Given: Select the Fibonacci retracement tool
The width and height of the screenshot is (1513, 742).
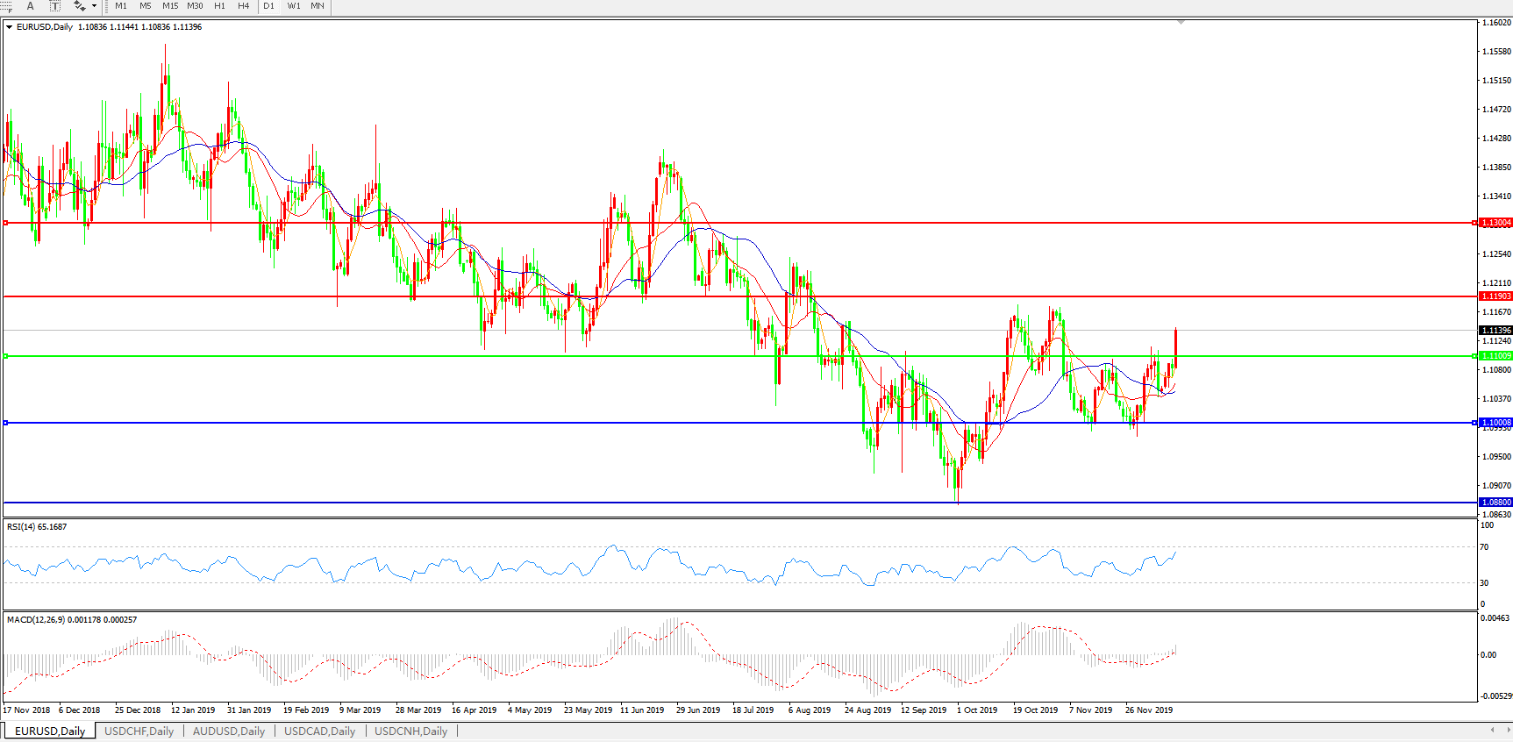Looking at the screenshot, I should pos(7,6).
